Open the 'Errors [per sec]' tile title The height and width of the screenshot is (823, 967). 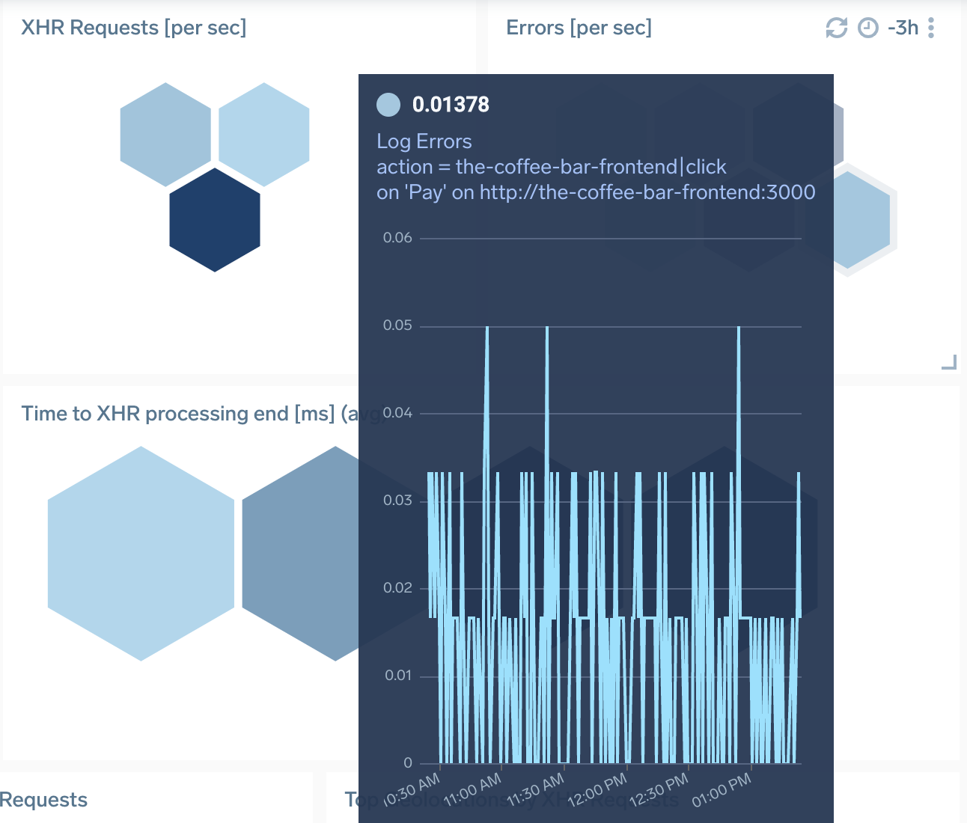[578, 28]
